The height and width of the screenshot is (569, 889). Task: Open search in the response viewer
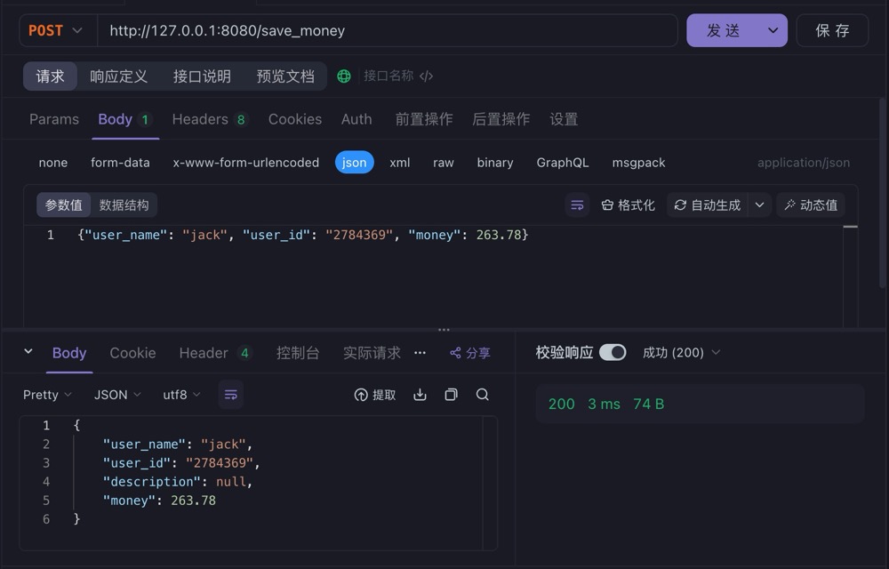pyautogui.click(x=482, y=394)
